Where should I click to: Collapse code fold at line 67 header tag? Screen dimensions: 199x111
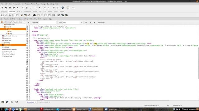click(30, 89)
